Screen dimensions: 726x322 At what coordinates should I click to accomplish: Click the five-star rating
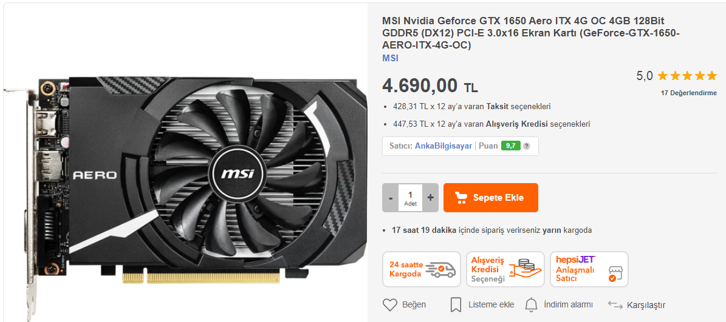(687, 76)
